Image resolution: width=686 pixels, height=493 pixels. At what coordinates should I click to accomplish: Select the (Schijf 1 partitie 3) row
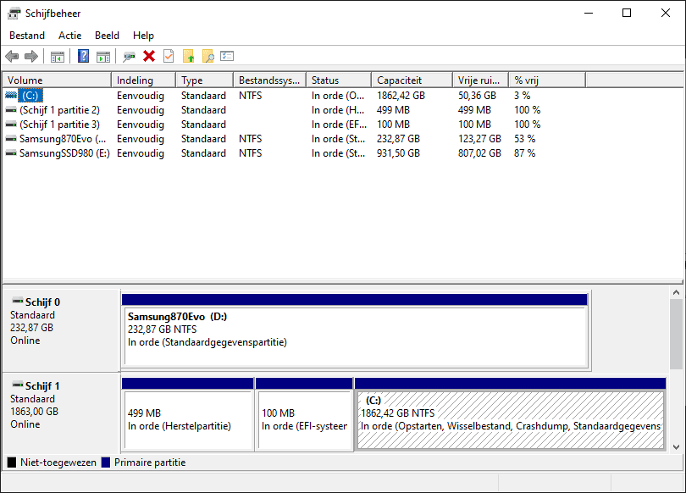pyautogui.click(x=294, y=125)
